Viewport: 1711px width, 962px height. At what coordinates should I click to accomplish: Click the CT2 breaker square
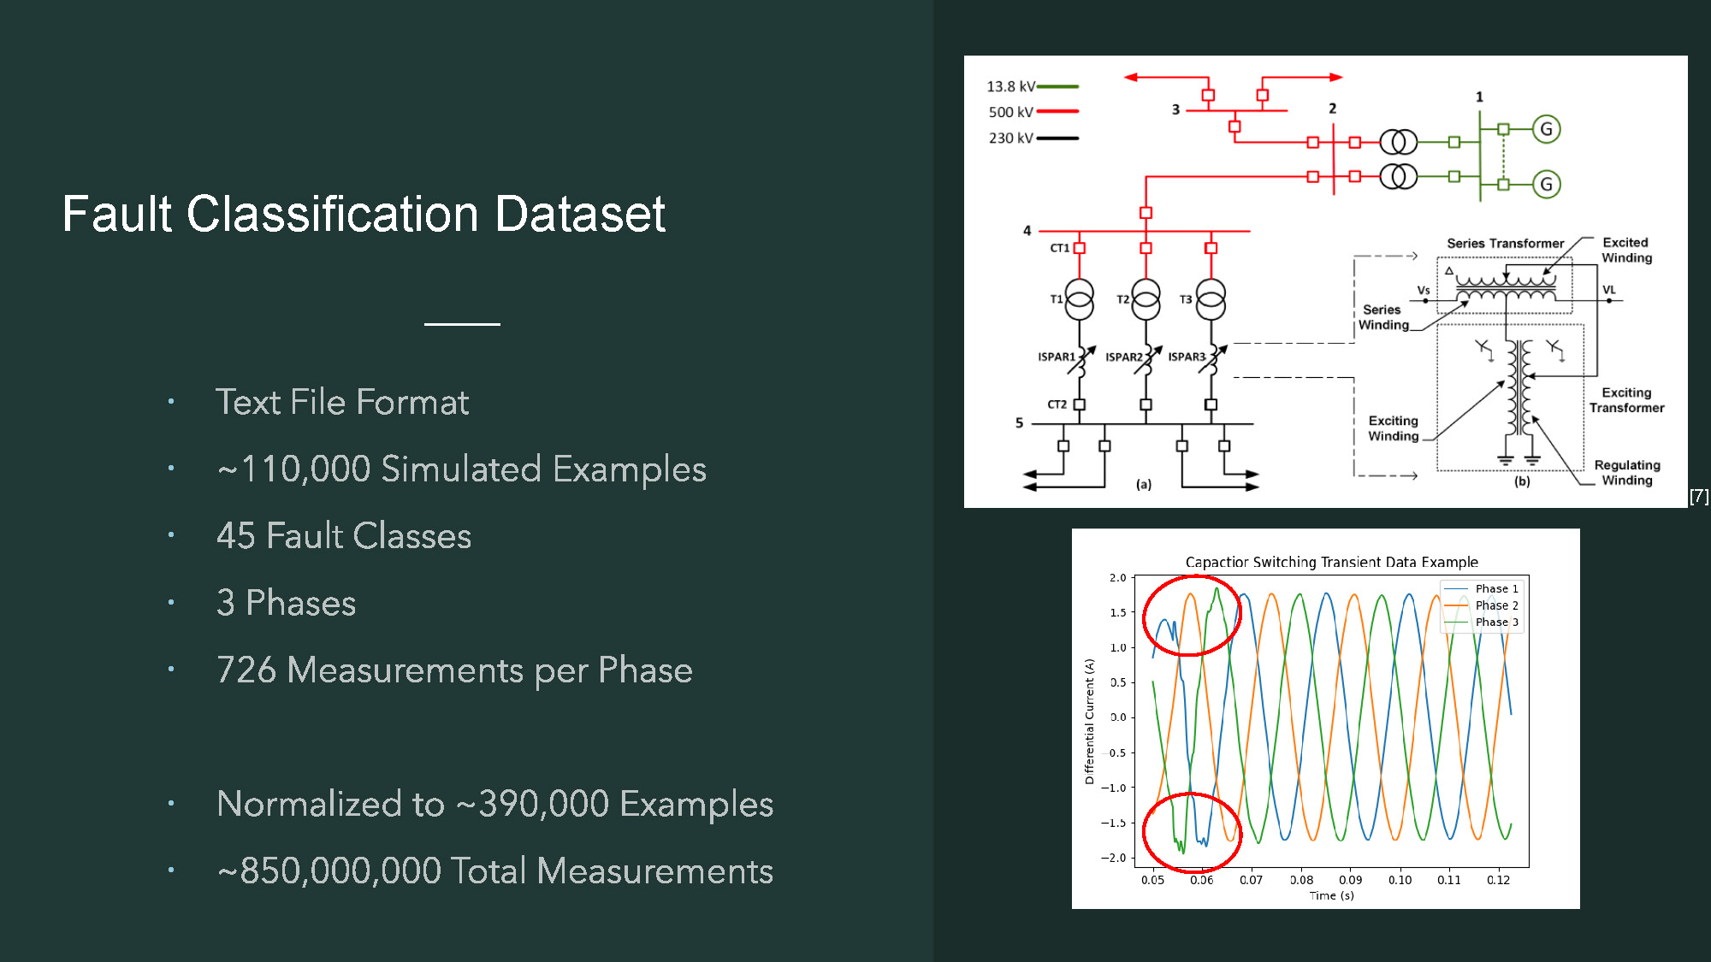pos(1080,404)
